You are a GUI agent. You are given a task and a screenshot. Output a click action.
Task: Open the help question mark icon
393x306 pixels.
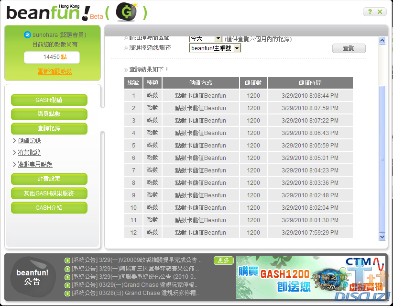point(370,11)
